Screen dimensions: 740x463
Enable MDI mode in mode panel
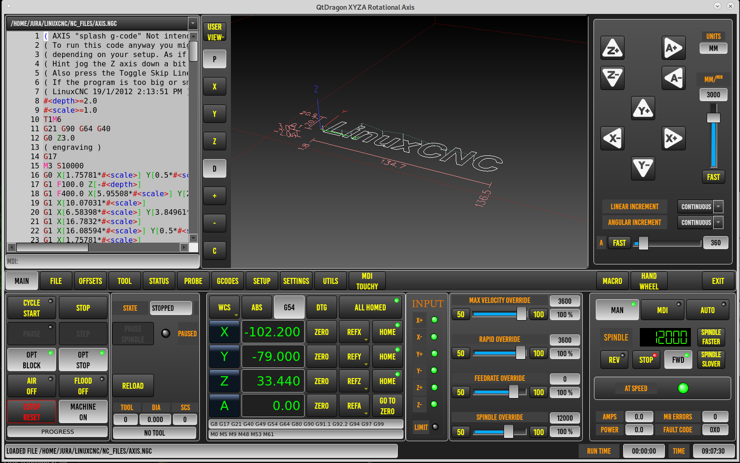662,310
